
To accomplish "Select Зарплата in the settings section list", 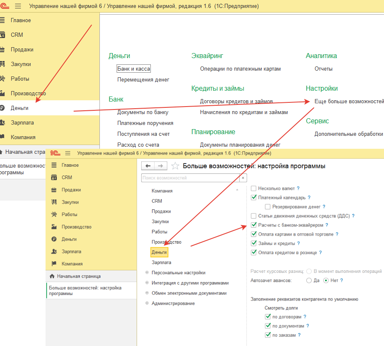I will [x=161, y=262].
